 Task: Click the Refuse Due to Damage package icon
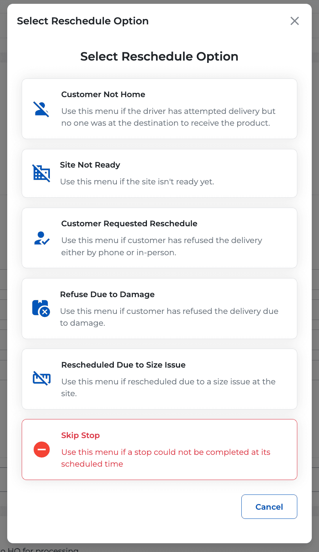(x=41, y=308)
